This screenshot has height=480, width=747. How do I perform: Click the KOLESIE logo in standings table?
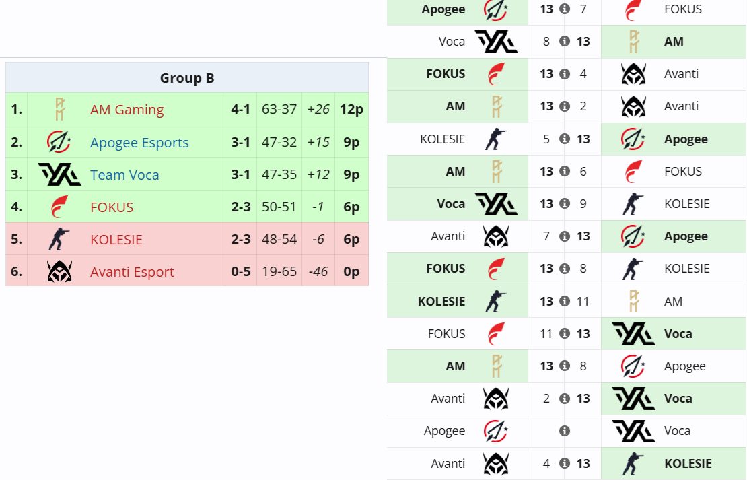59,240
